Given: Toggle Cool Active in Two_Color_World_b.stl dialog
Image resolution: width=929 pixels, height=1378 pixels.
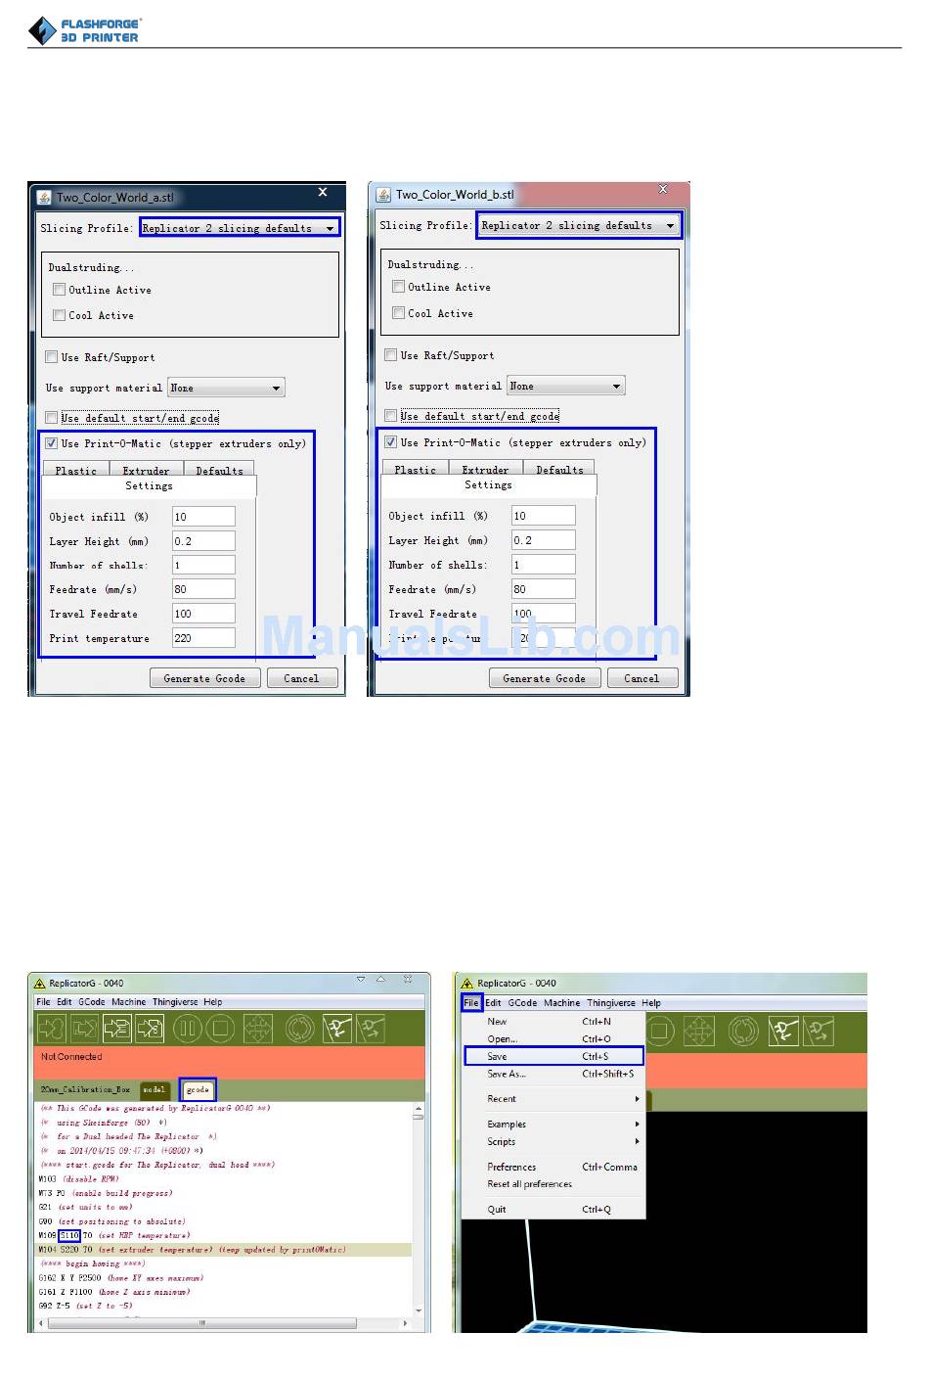Looking at the screenshot, I should pos(398,313).
